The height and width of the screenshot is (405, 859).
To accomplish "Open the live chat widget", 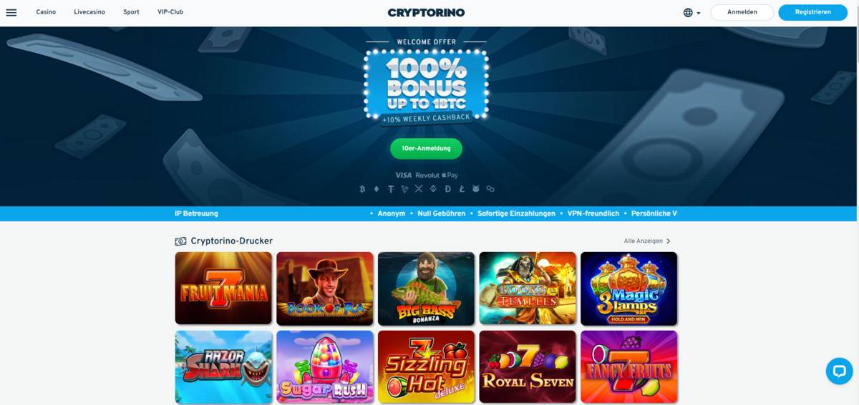I will [x=839, y=371].
